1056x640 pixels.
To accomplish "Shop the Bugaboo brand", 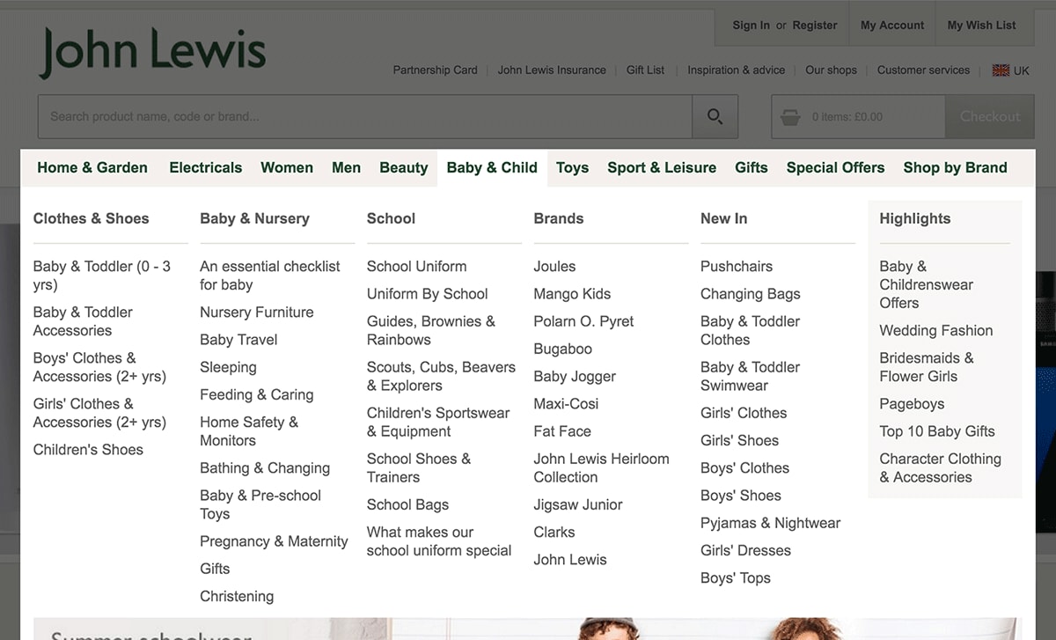I will pos(563,349).
